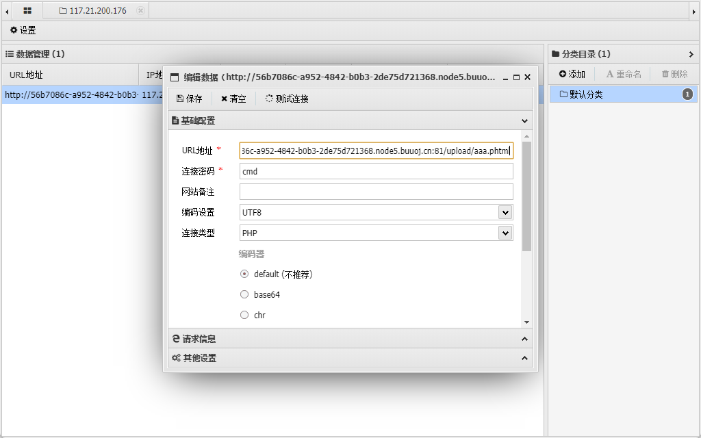
Task: Open the 设置 gear settings
Action: [23, 31]
